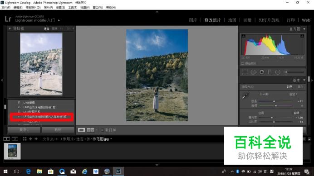Enable the soft proofing checkbox
This screenshot has height=176, width=314.
tap(102, 130)
